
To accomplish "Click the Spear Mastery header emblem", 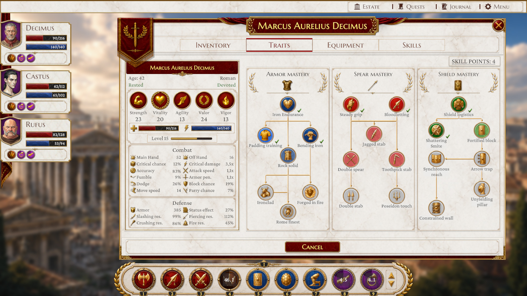I will [373, 86].
